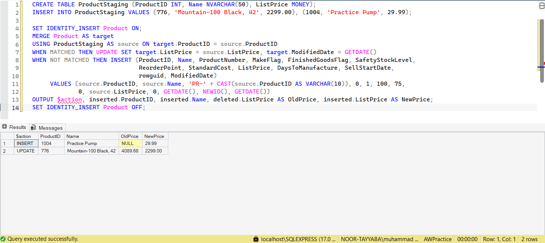545x243 pixels.
Task: Click line number 5 in the editor margin
Action: click(17, 36)
